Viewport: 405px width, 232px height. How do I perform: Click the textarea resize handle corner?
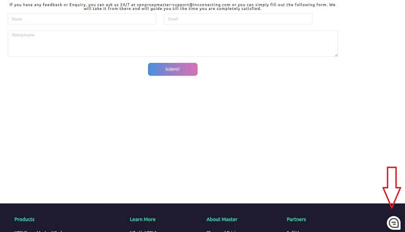(336, 55)
